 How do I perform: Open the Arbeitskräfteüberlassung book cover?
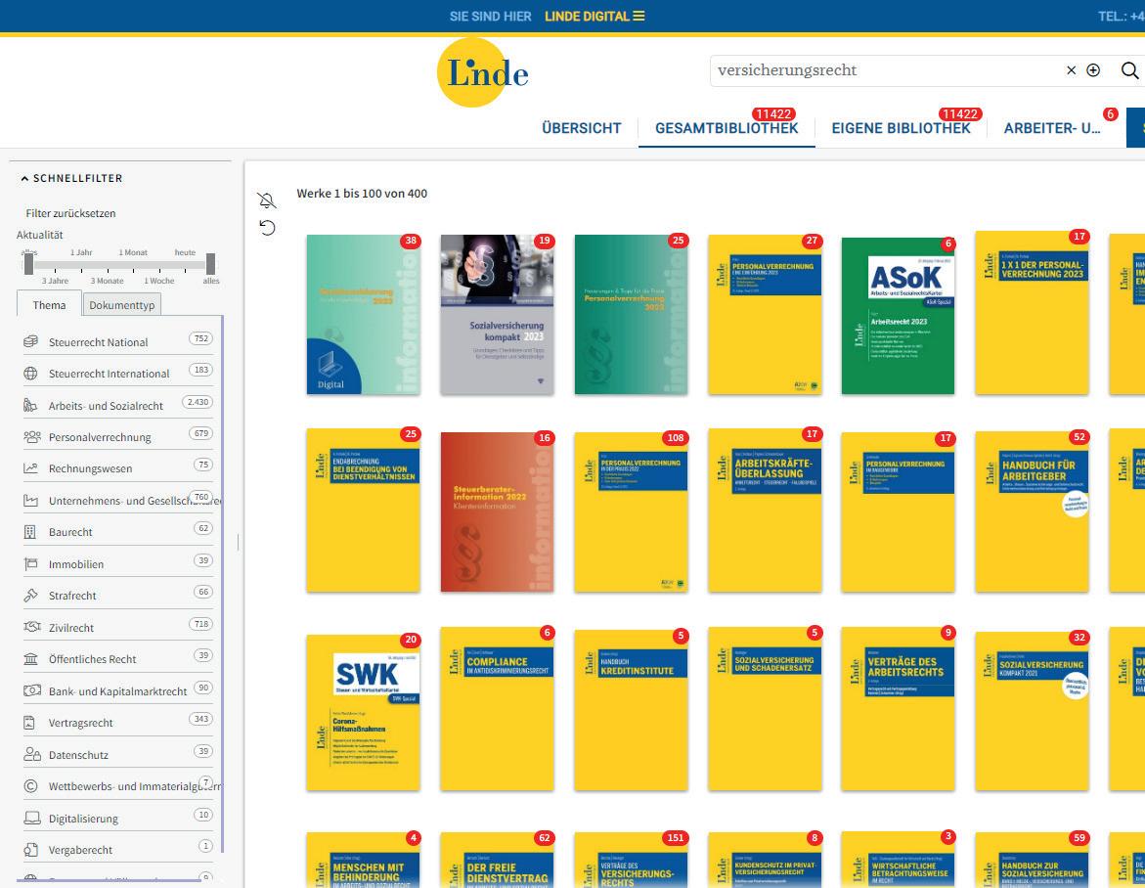[x=765, y=510]
